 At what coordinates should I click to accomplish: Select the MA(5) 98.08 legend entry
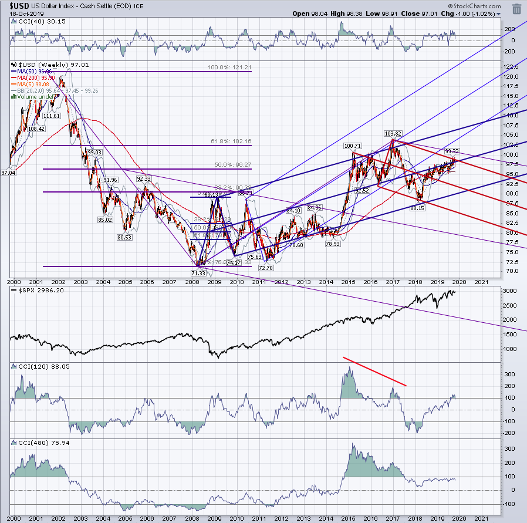click(31, 84)
